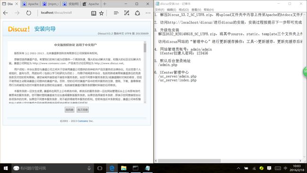Click the Notepad taskbar icon
The height and width of the screenshot is (173, 307).
147,168
